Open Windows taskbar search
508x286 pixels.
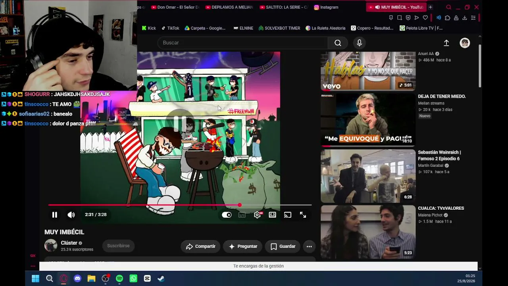(x=50, y=278)
